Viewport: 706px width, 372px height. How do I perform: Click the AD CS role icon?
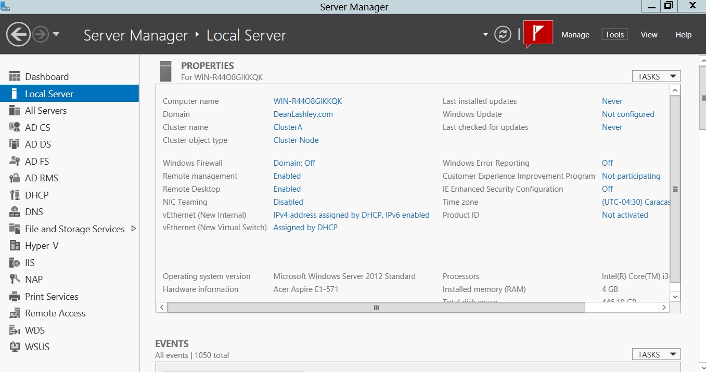coord(15,128)
